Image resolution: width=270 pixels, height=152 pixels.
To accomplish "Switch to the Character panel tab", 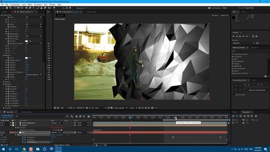I will click(x=254, y=48).
